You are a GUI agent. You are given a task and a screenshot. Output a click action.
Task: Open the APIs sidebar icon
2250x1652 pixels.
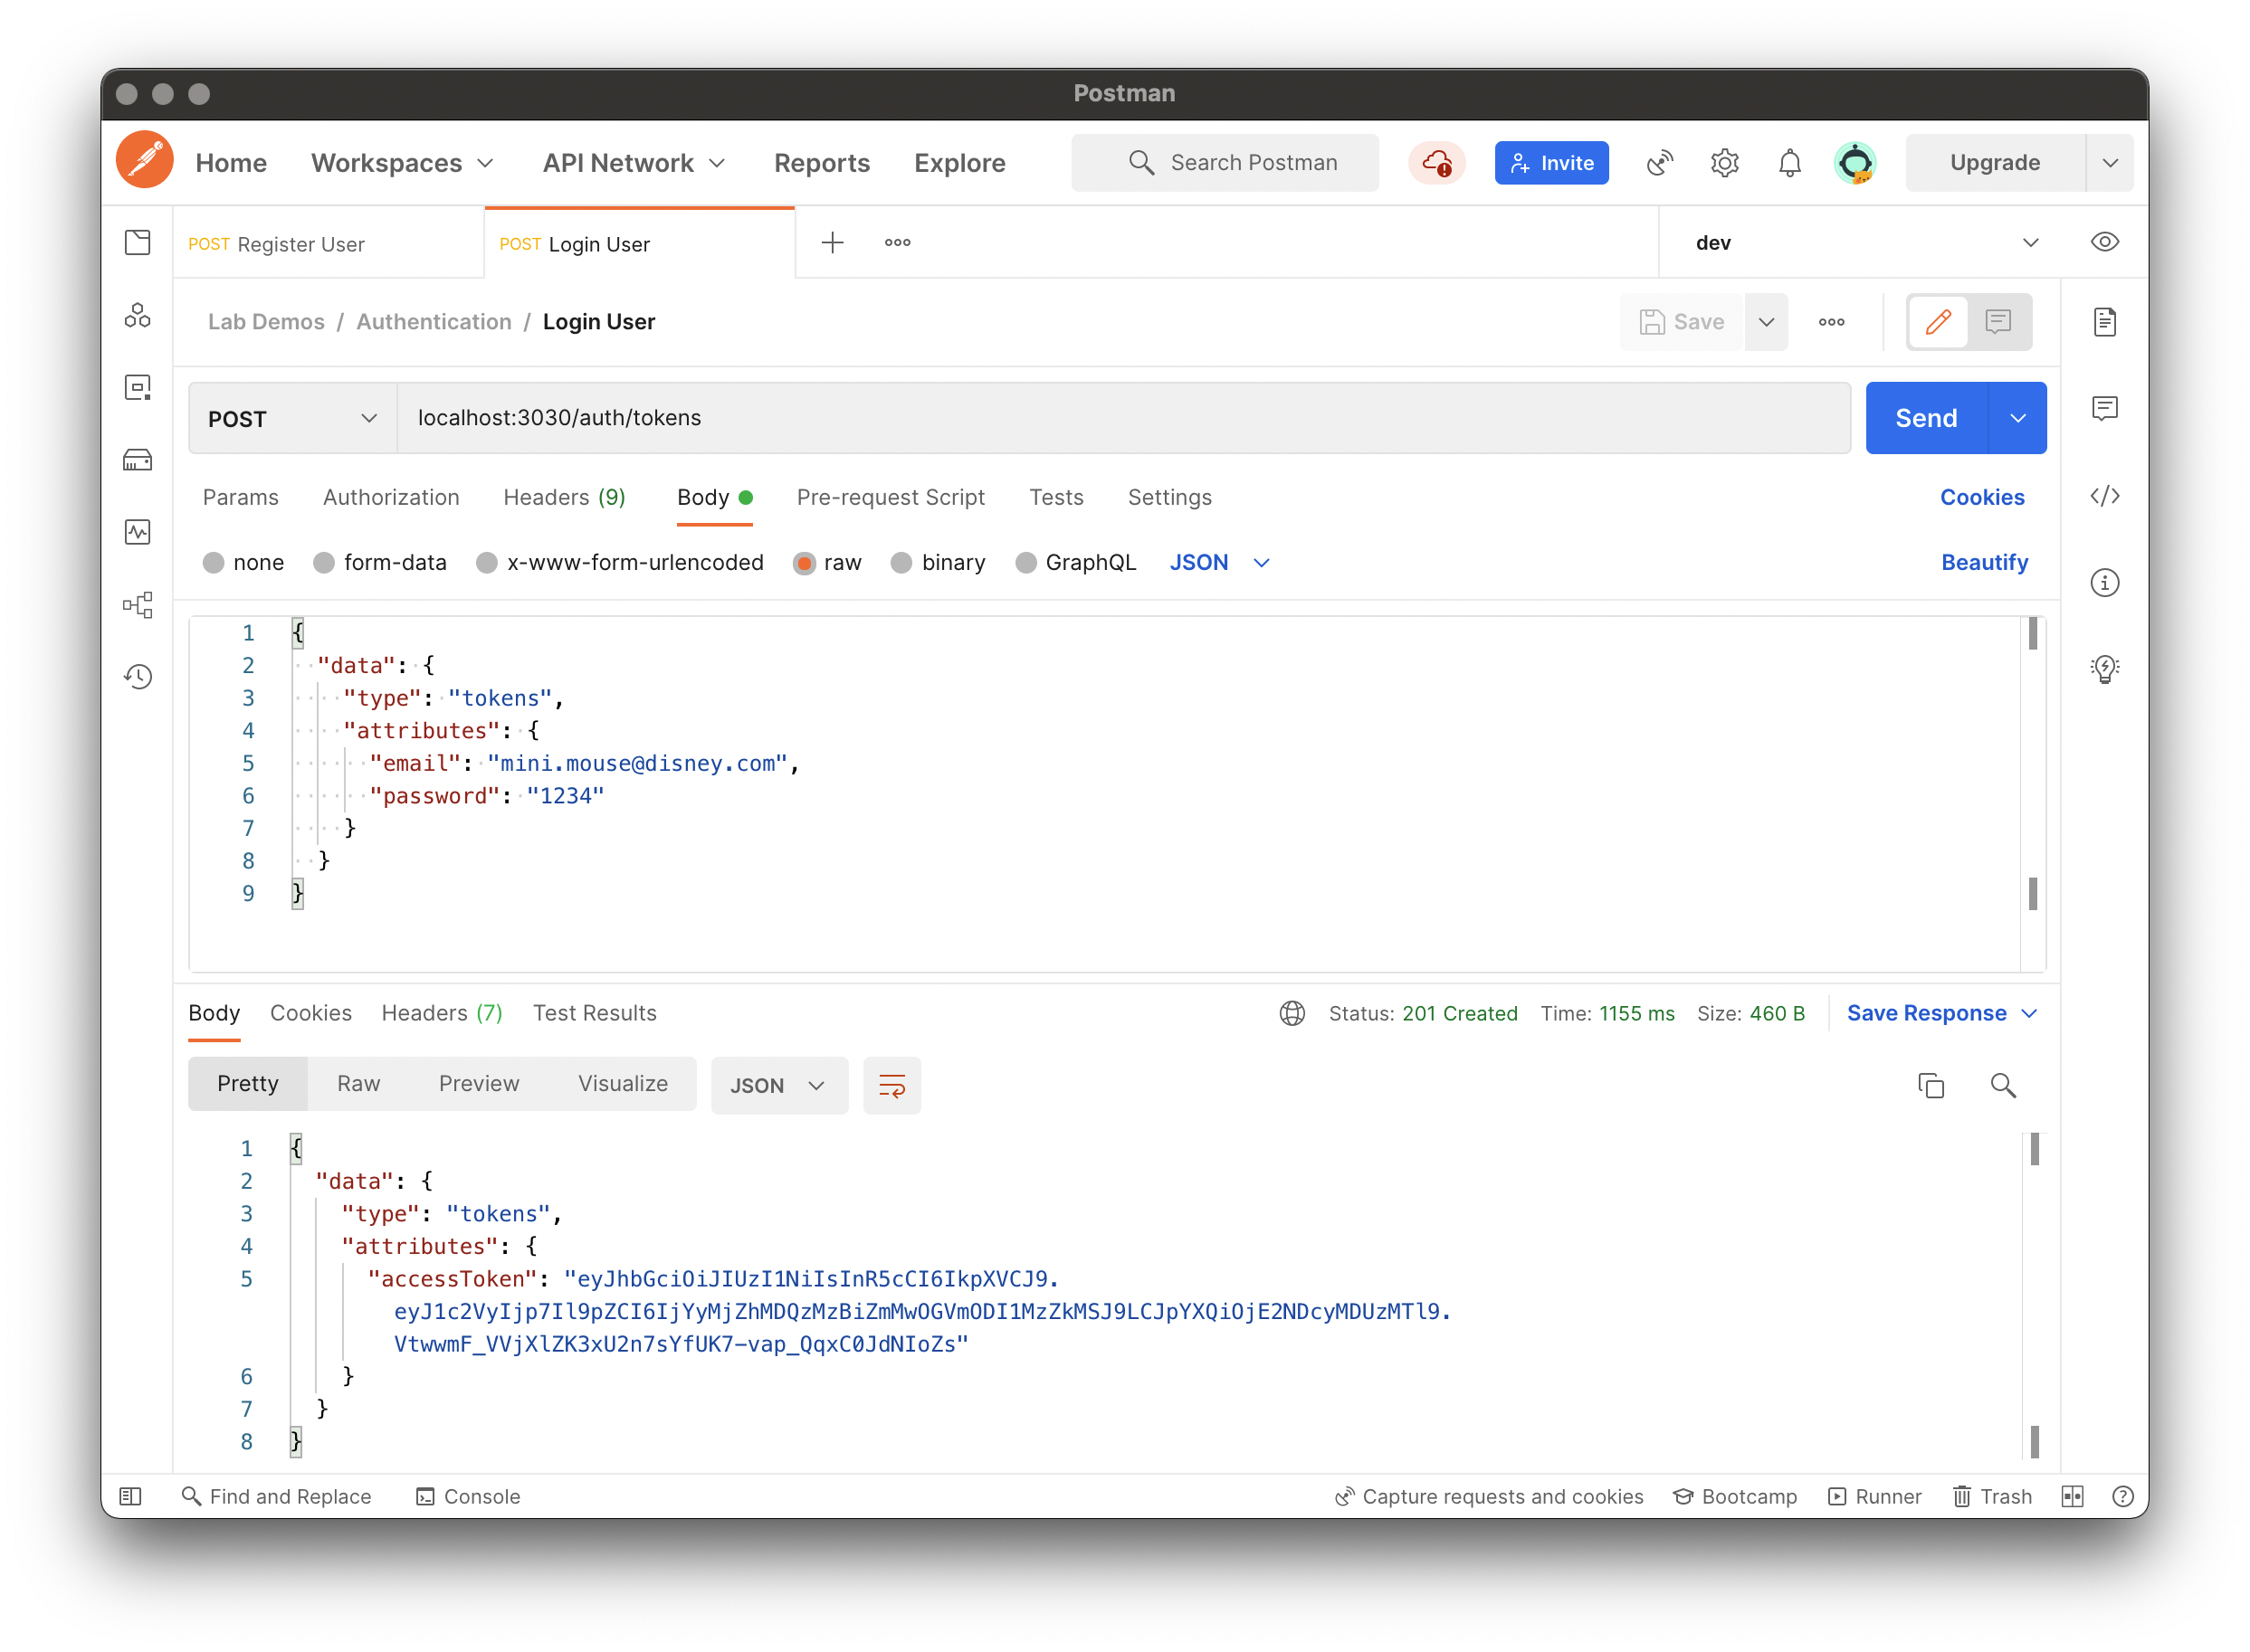pyautogui.click(x=138, y=316)
